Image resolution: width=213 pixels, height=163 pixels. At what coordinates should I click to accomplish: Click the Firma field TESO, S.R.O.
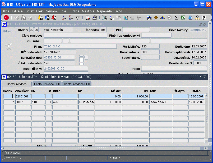point(80,46)
